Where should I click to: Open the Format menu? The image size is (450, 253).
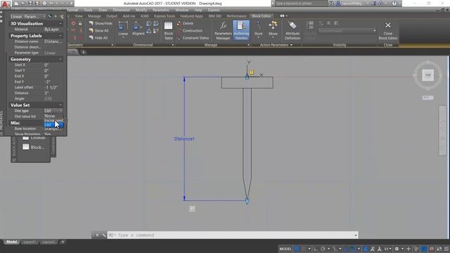(x=72, y=10)
